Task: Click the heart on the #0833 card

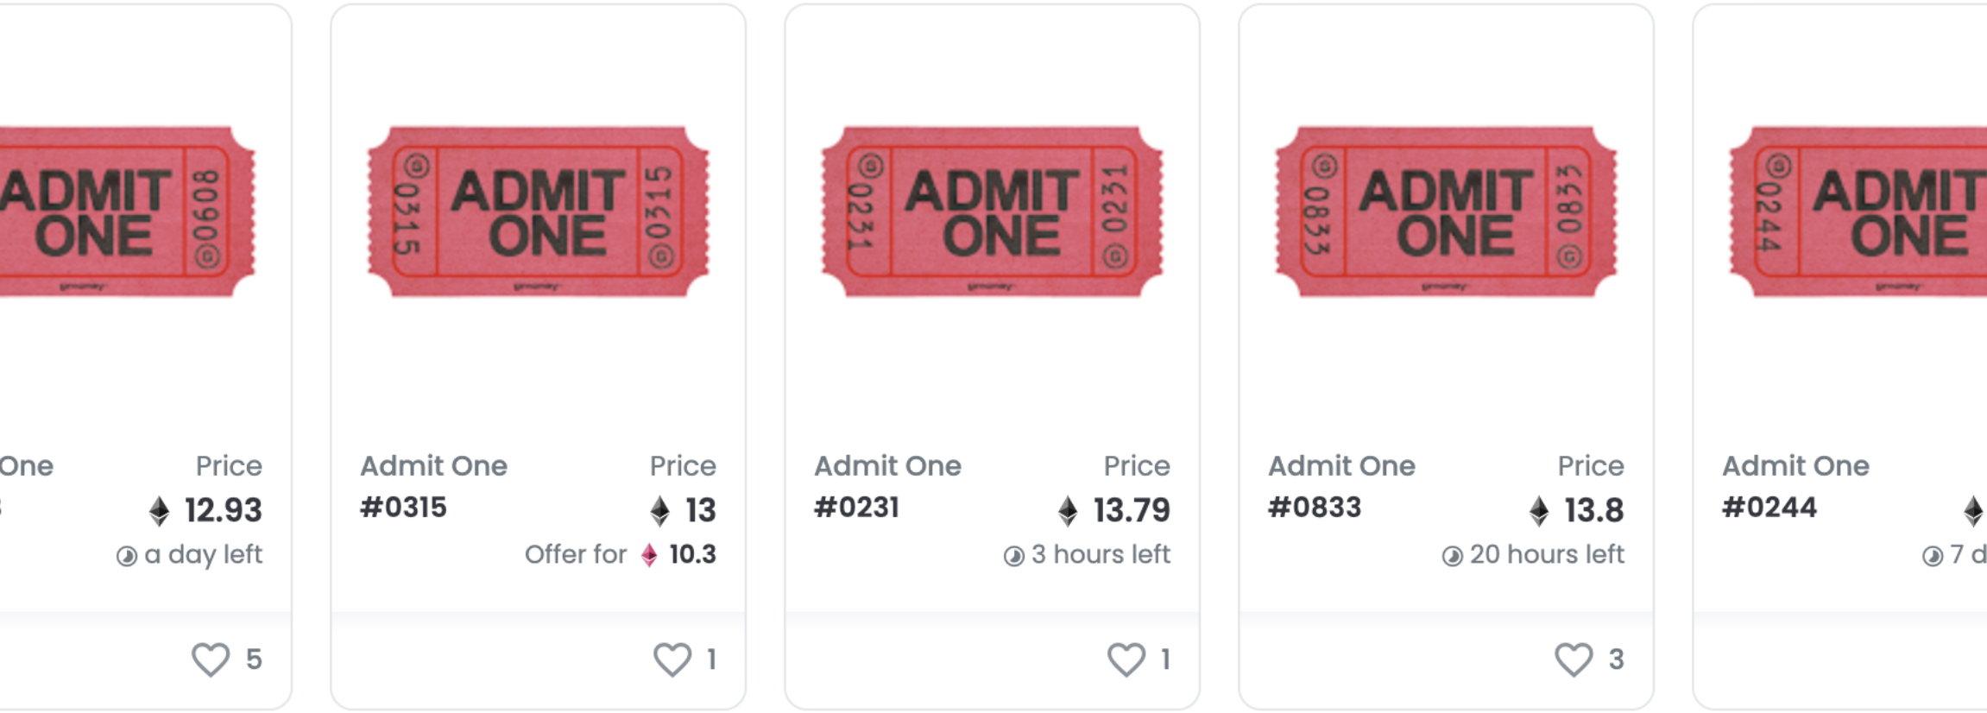Action: (1574, 660)
